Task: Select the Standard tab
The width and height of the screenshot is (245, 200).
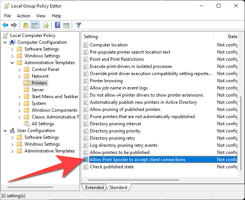Action: coord(118,188)
